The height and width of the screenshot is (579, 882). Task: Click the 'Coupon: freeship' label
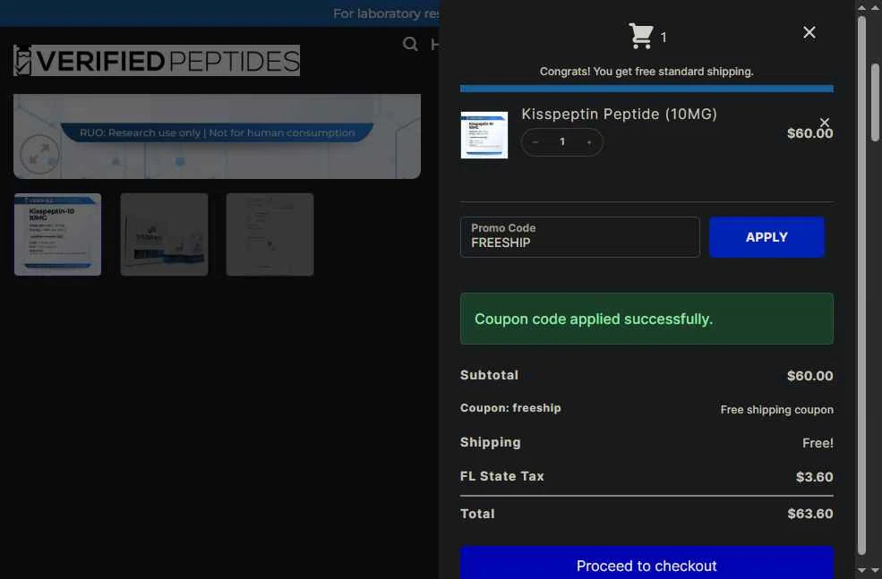click(x=510, y=408)
